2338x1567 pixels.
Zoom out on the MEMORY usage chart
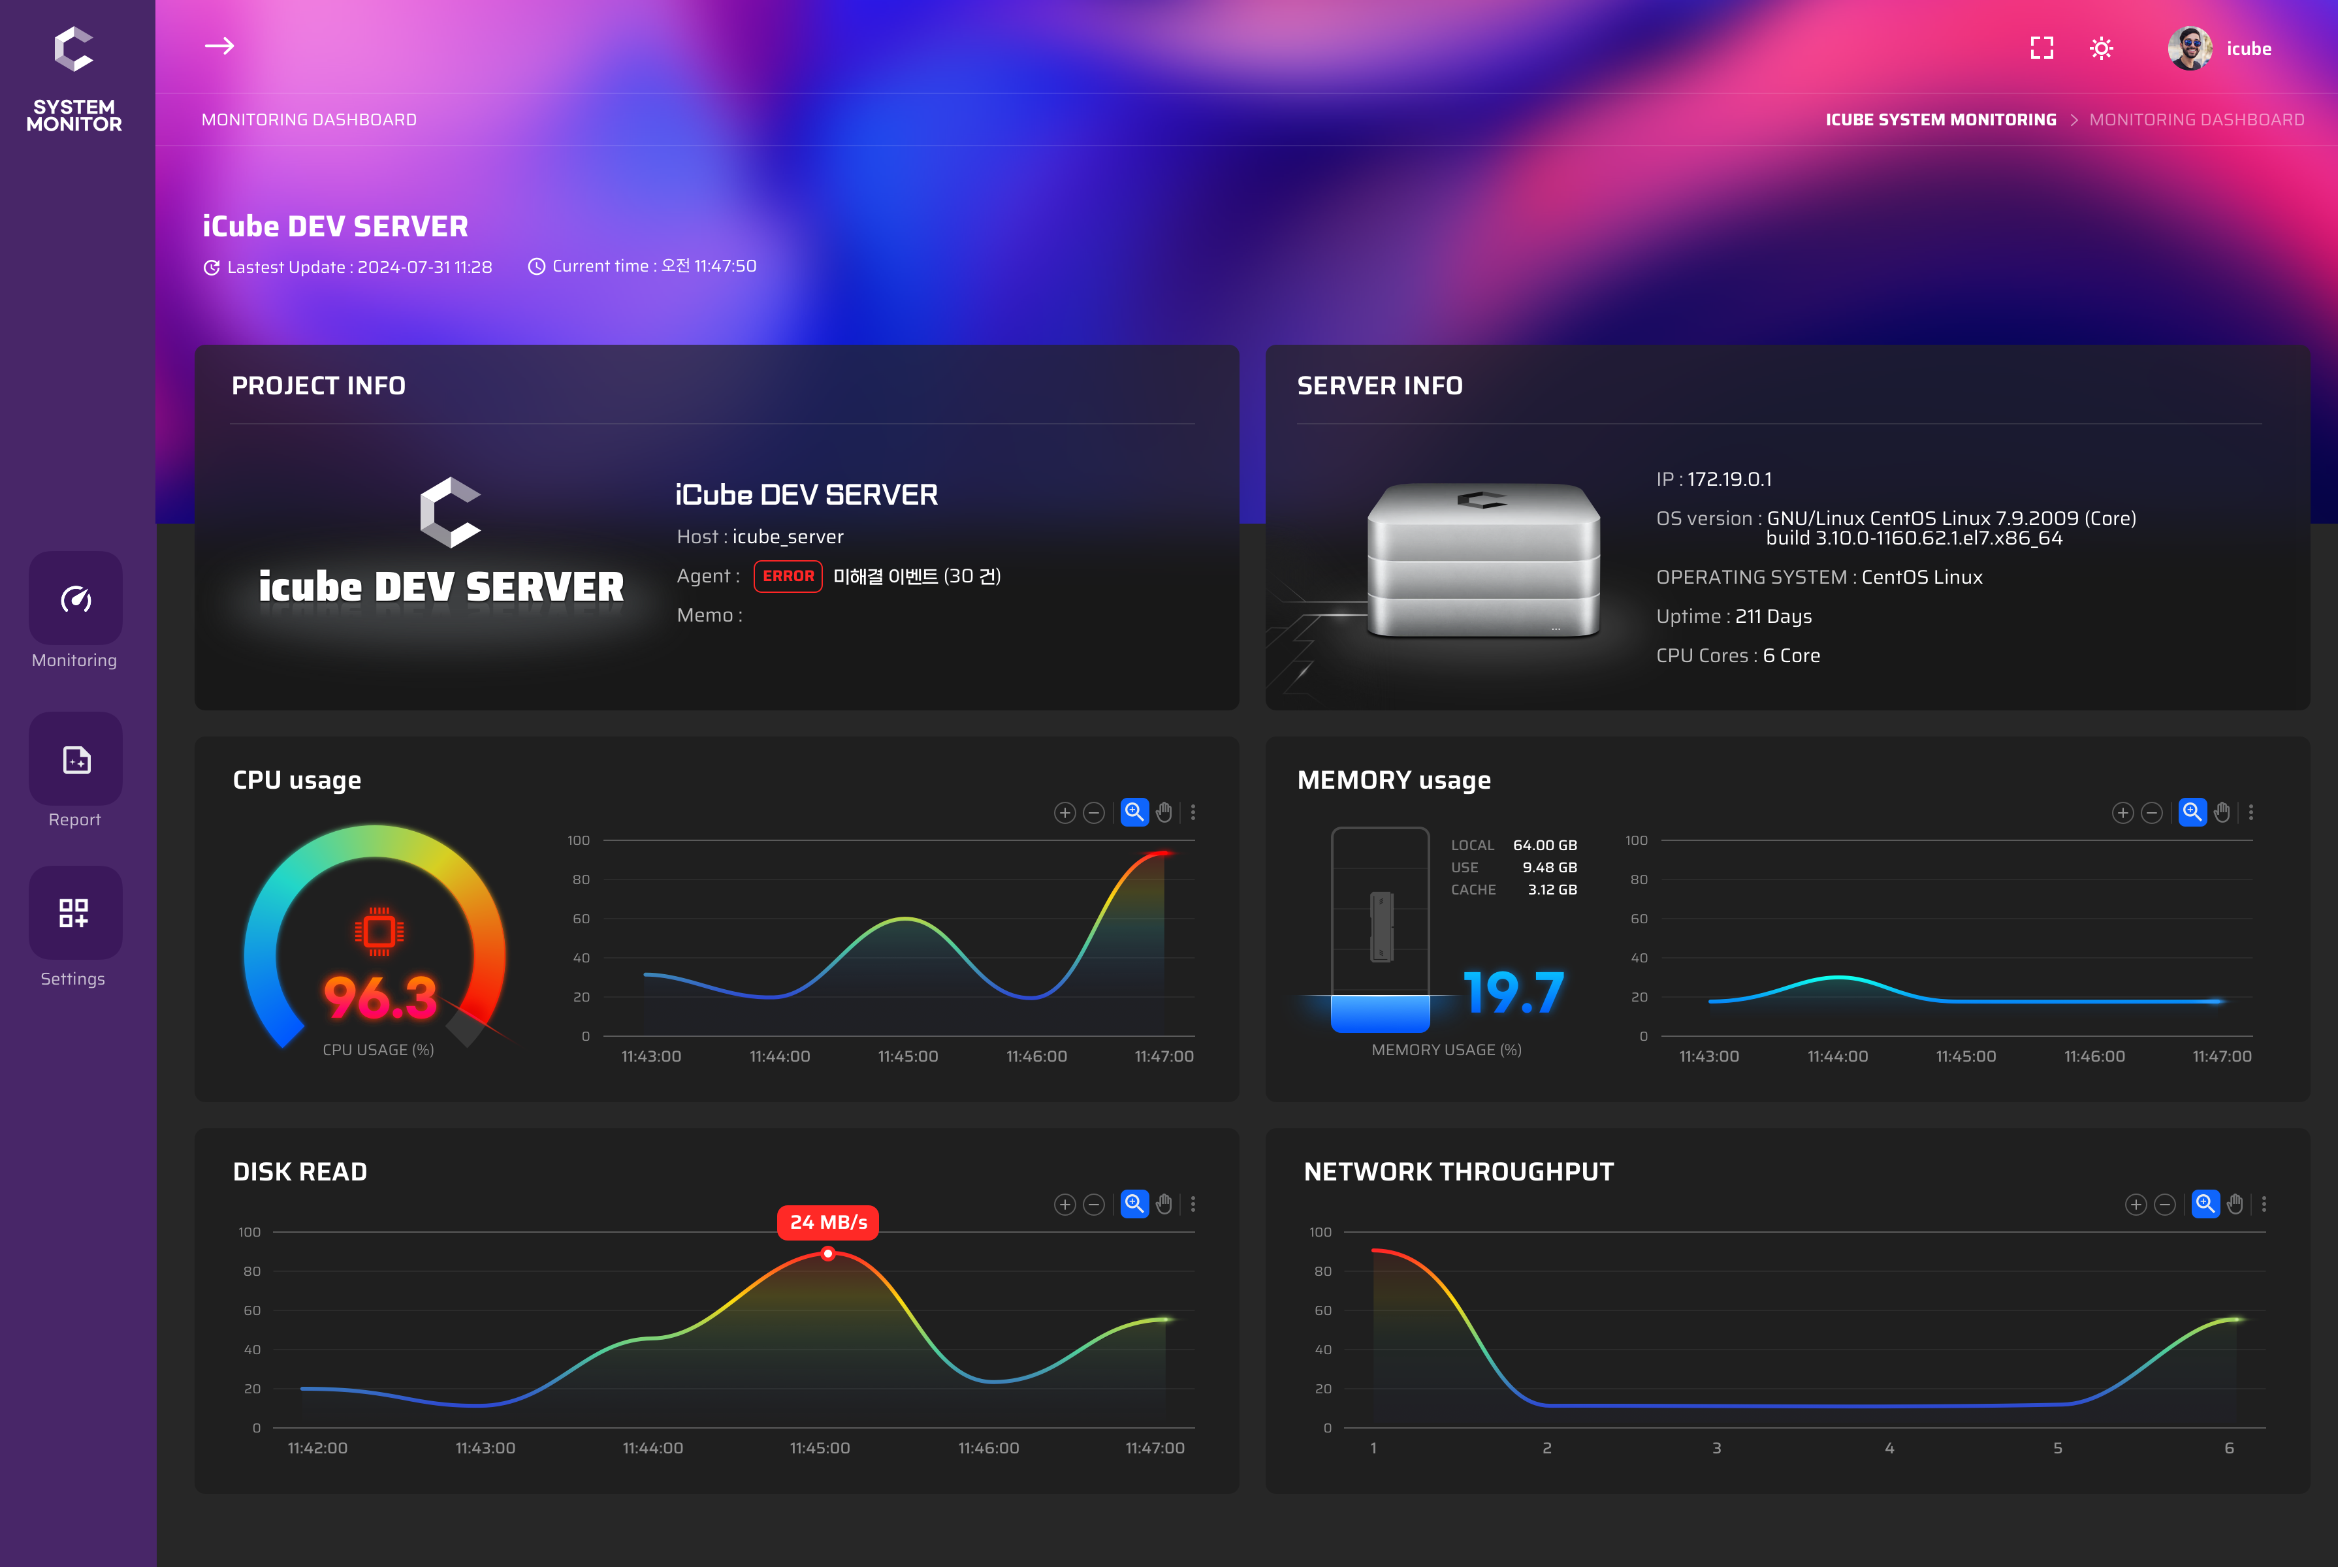[x=2151, y=812]
